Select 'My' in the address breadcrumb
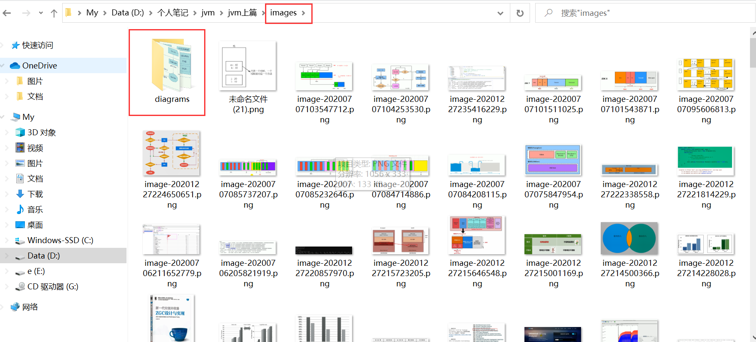756x342 pixels. 92,13
